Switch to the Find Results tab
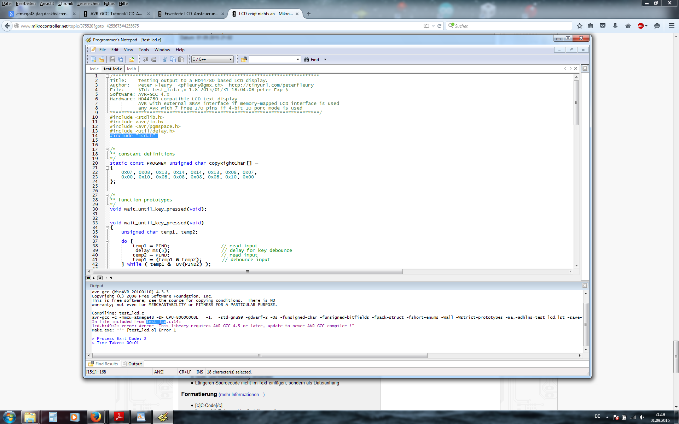The width and height of the screenshot is (679, 424). click(x=103, y=364)
